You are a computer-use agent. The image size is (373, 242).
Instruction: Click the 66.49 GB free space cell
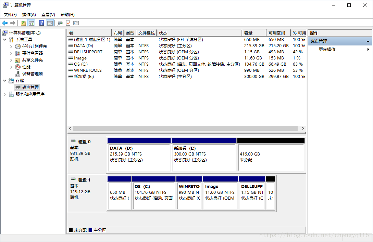(277, 64)
